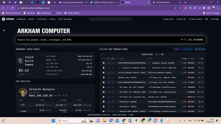The height and width of the screenshot is (124, 221).
Task: Click the ETH row in Vitalik's holdings
Action: (x=55, y=105)
